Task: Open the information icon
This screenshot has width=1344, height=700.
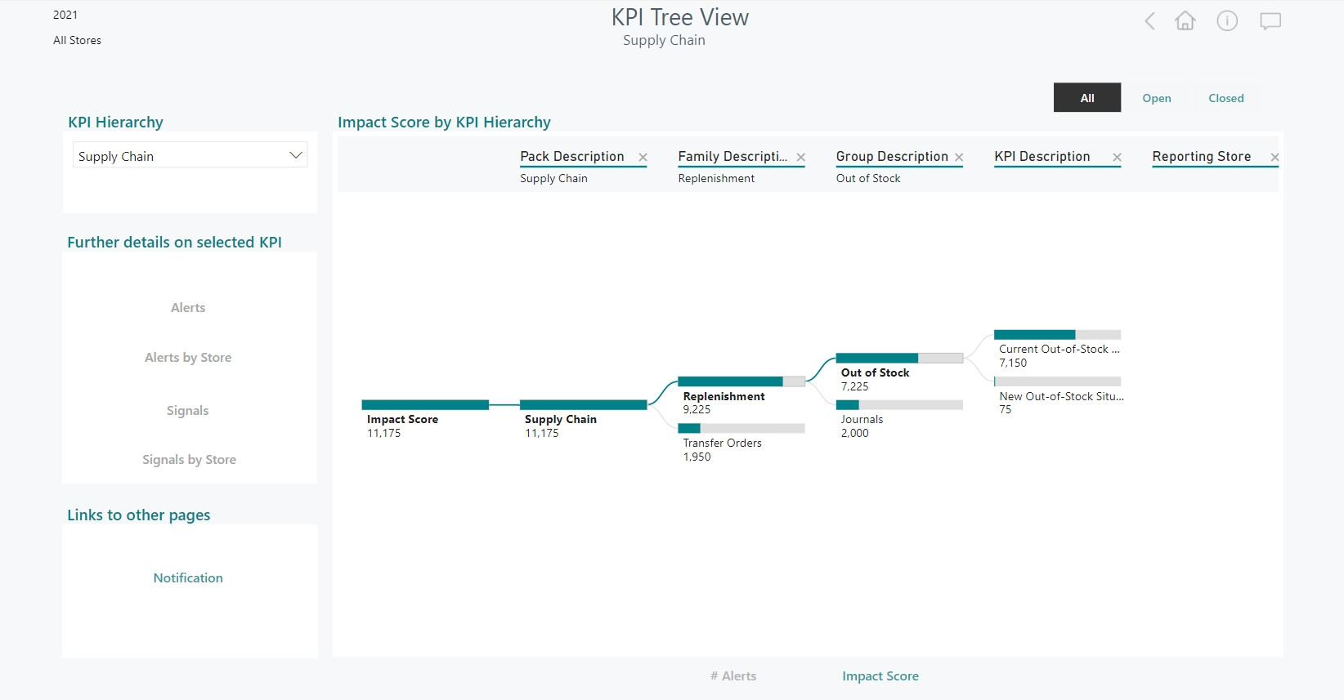Action: (1227, 21)
